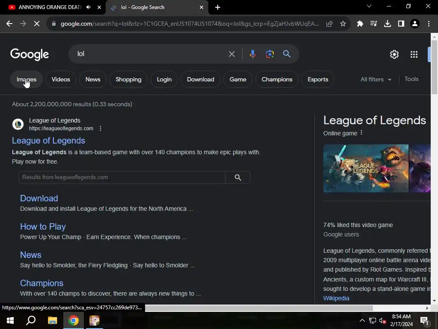
Task: Open the taskbar clock and date
Action: (x=401, y=320)
